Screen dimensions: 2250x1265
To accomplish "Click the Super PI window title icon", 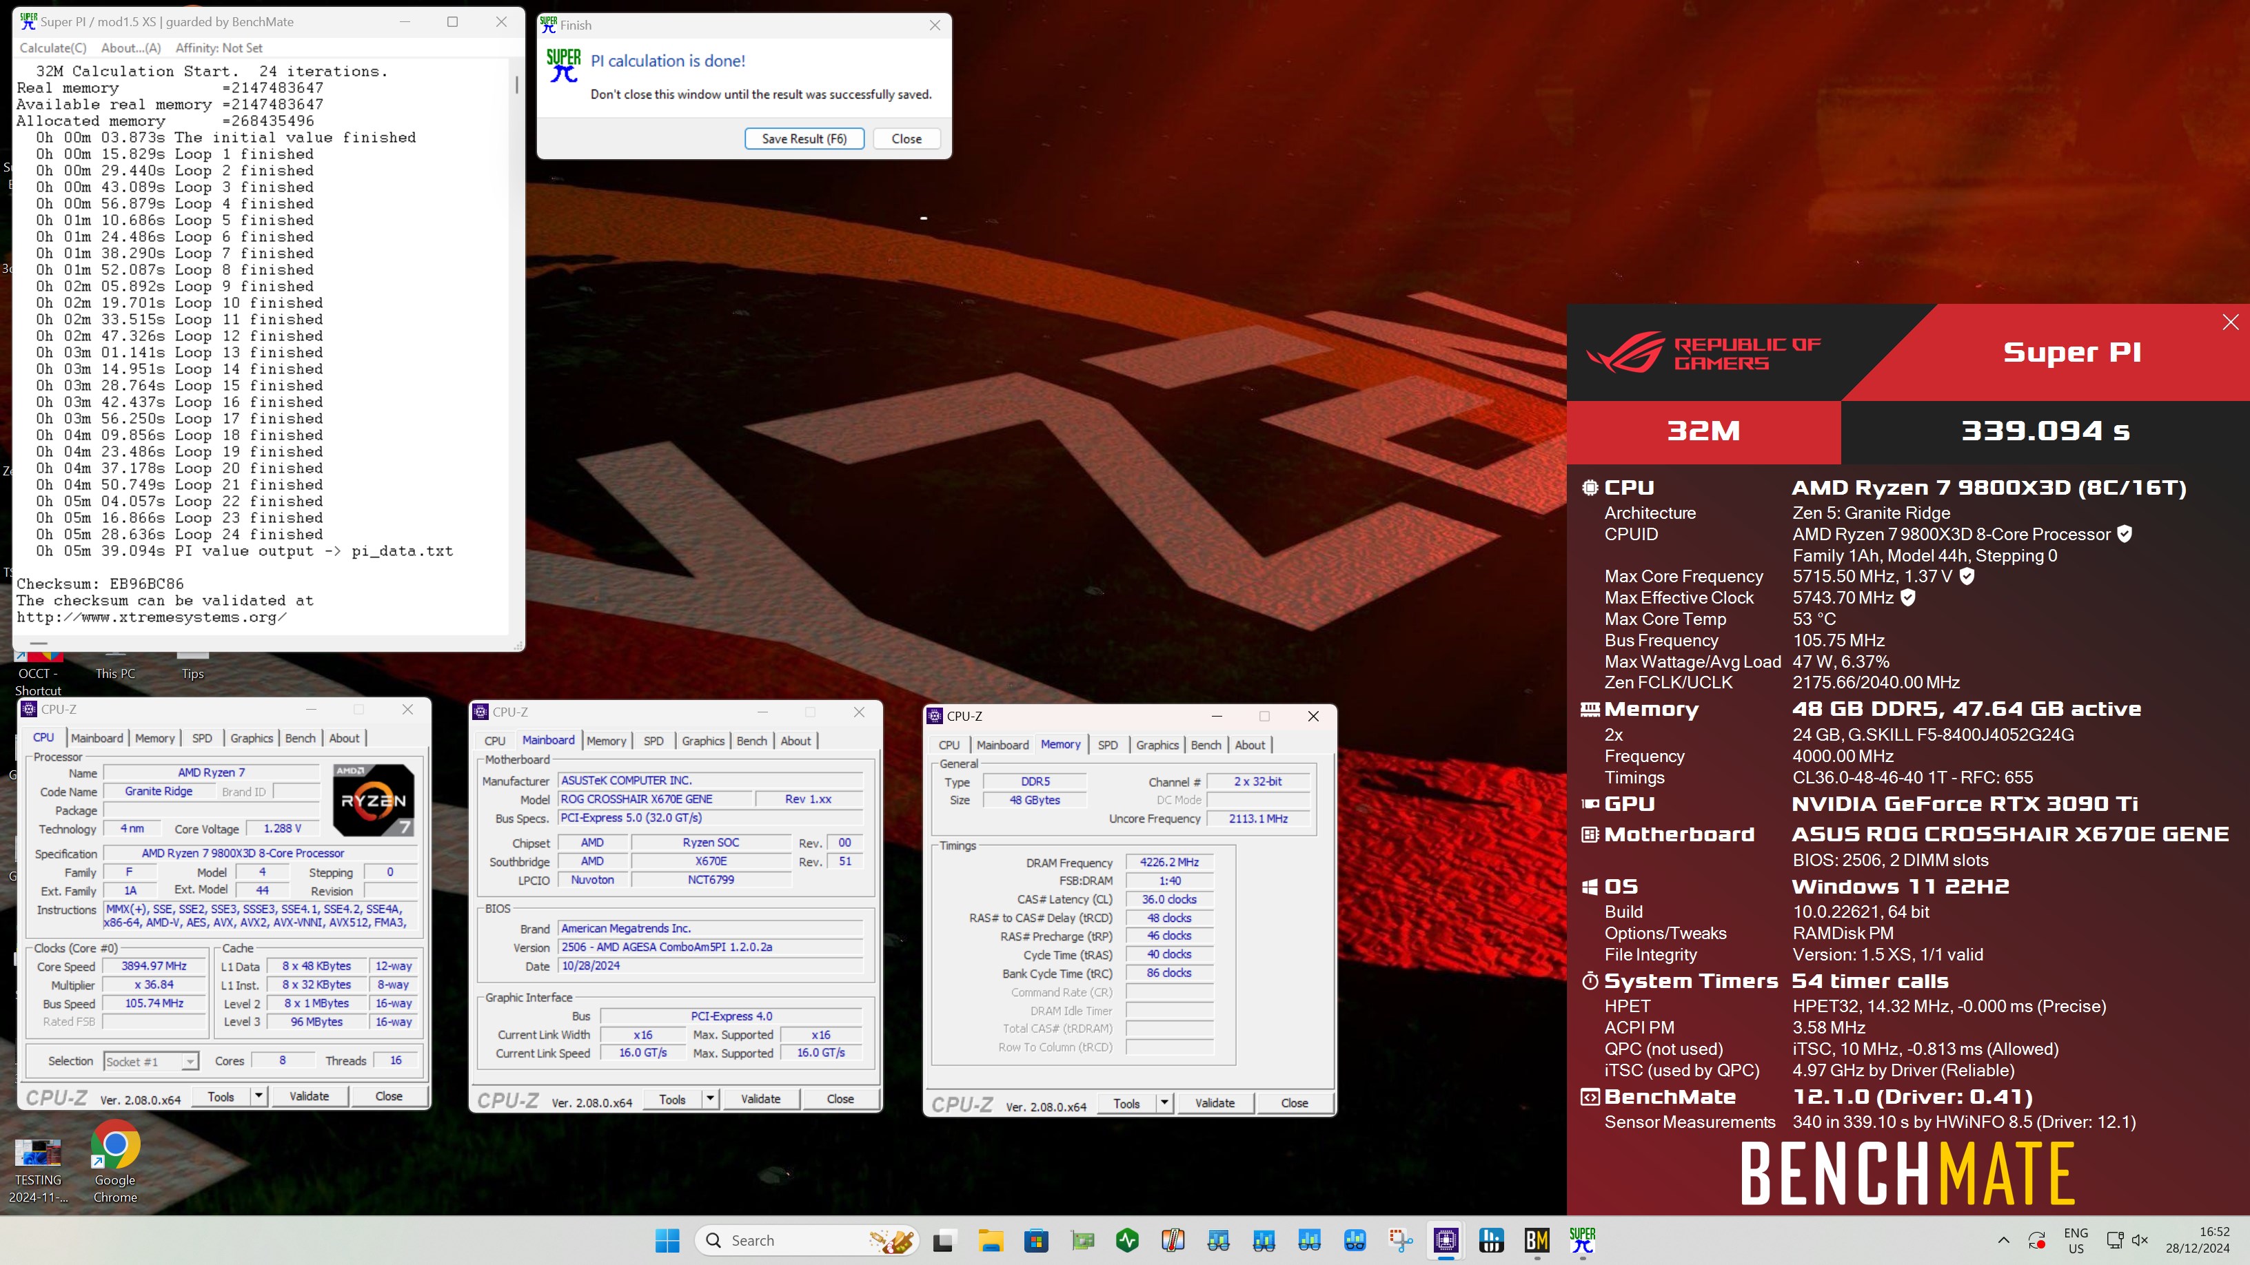I will tap(28, 21).
